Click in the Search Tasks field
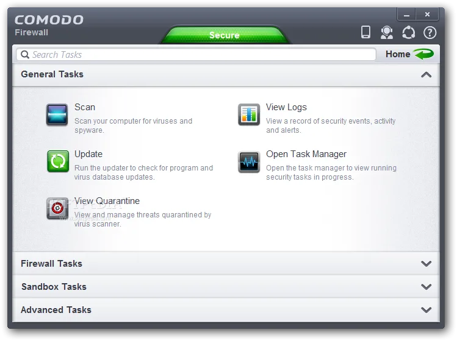 pos(196,55)
